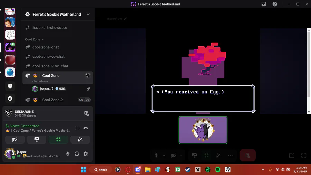Image resolution: width=311 pixels, height=175 pixels.
Task: Enter full screen mode
Action: click(304, 155)
